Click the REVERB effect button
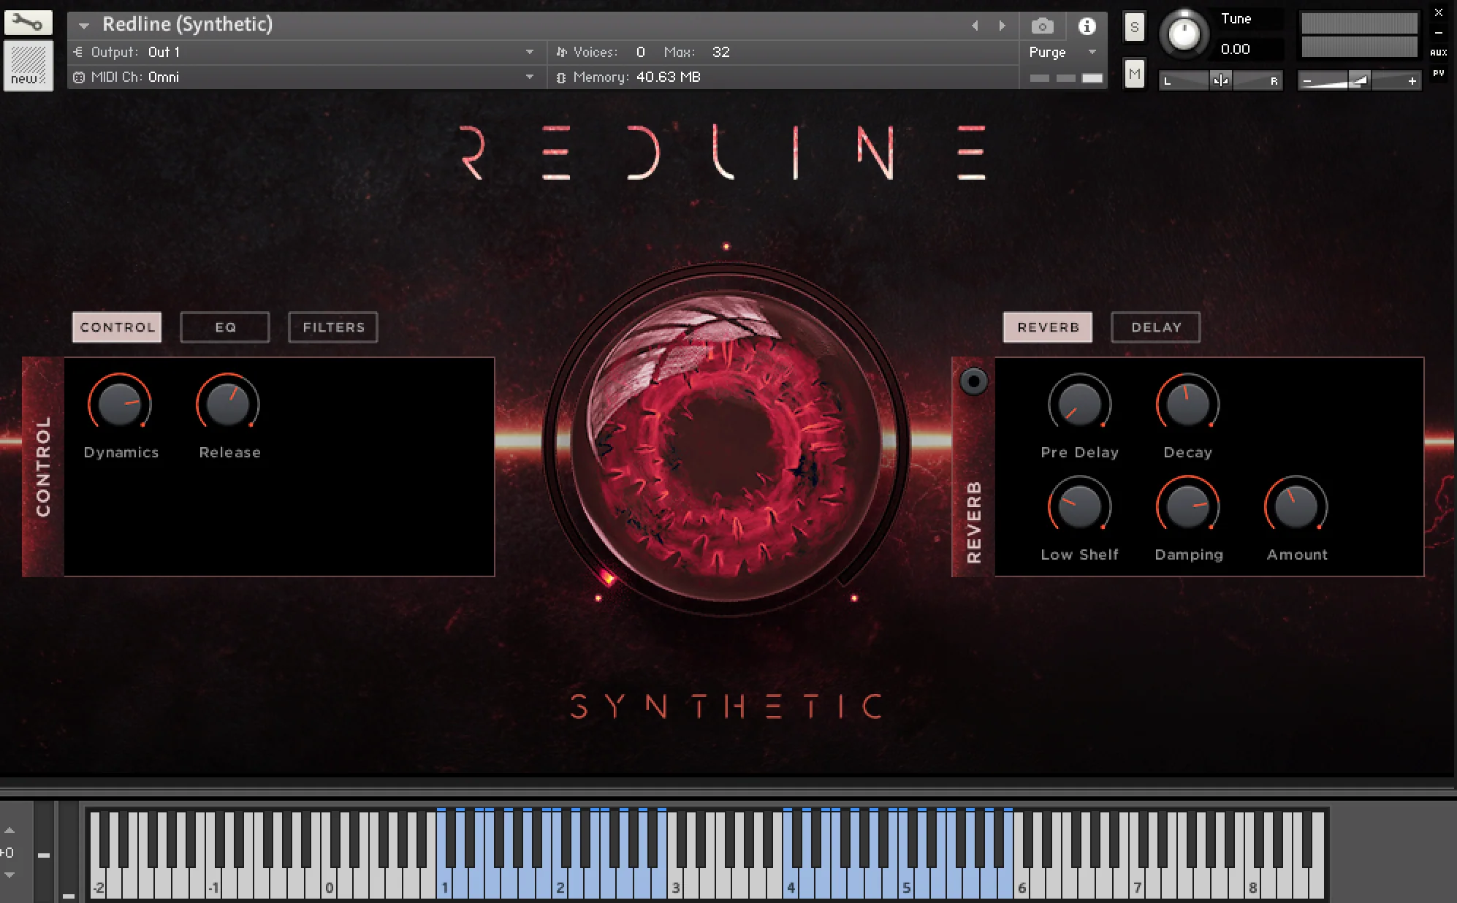The image size is (1457, 903). [x=1048, y=327]
